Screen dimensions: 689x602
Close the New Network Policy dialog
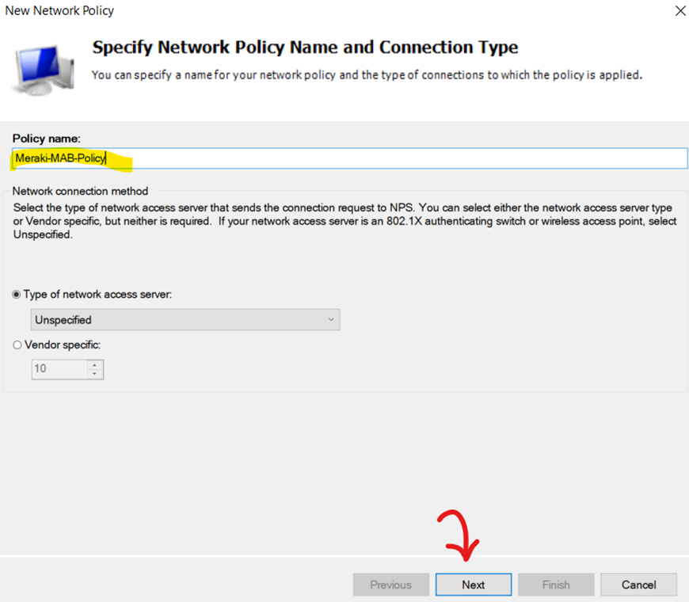pos(680,10)
